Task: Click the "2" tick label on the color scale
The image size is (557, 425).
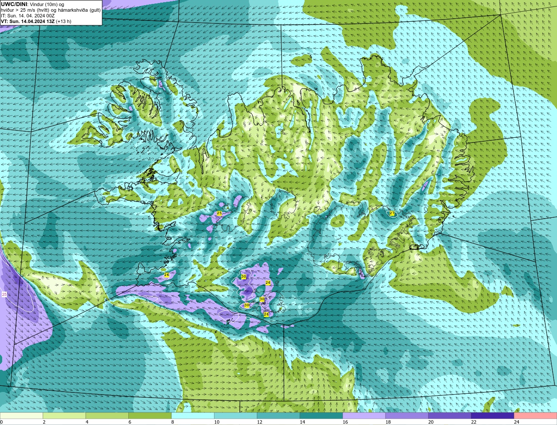Action: click(x=44, y=422)
